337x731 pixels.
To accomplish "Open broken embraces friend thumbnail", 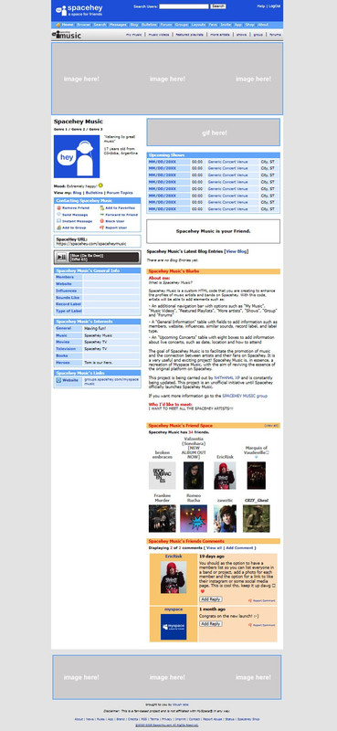I will tap(163, 475).
